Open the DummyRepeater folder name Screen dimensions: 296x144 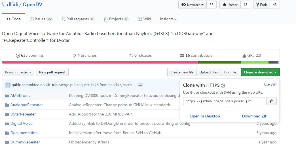25,142
